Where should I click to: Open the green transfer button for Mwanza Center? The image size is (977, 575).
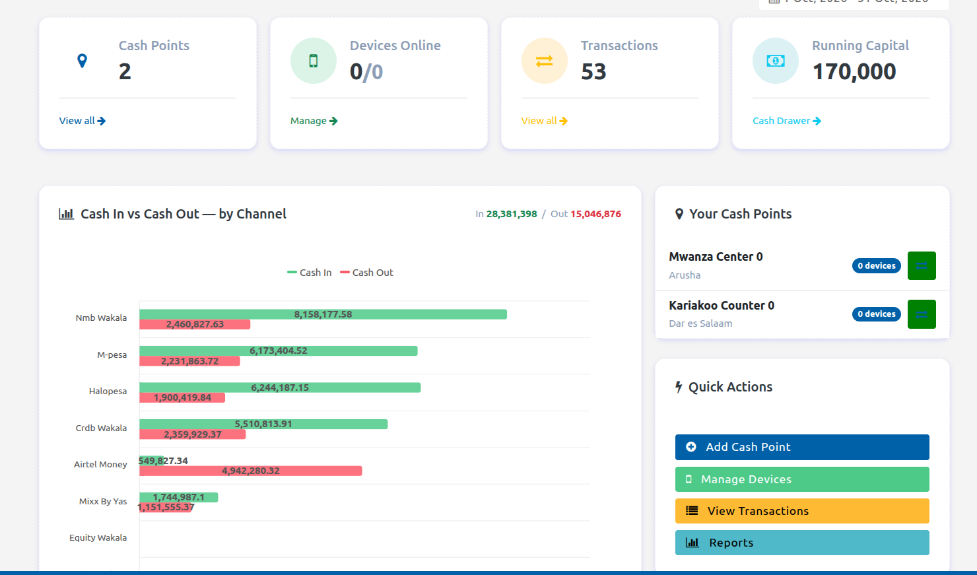[x=922, y=265]
